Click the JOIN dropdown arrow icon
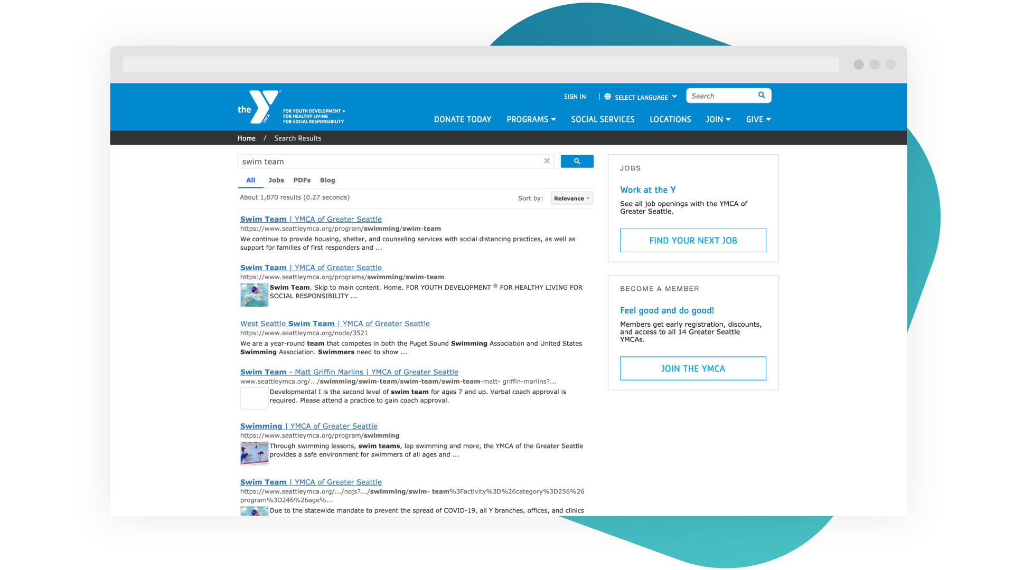This screenshot has height=570, width=1014. [x=726, y=120]
